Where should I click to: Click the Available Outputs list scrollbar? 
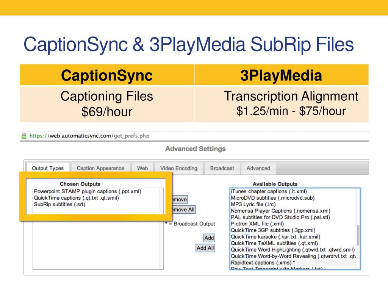tap(358, 235)
